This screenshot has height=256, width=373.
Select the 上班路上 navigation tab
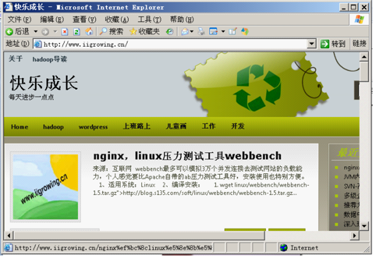pos(137,126)
